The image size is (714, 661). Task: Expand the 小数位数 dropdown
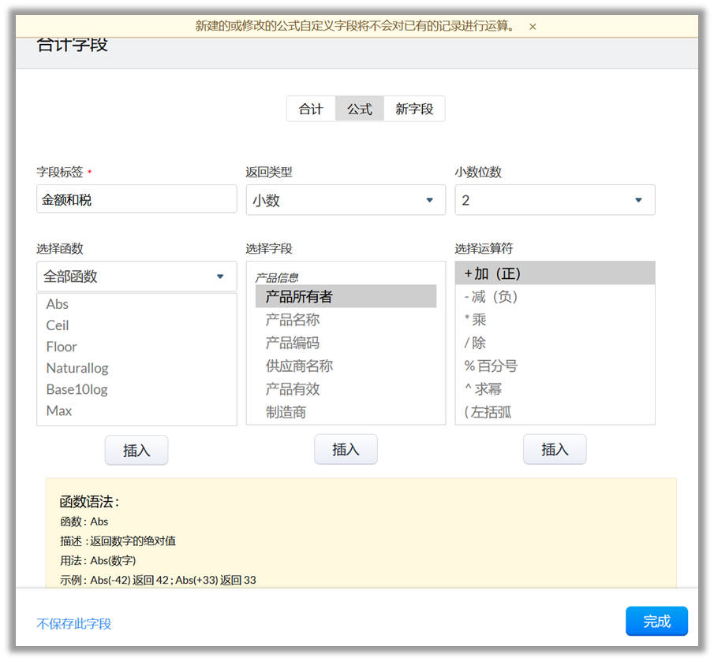(555, 200)
